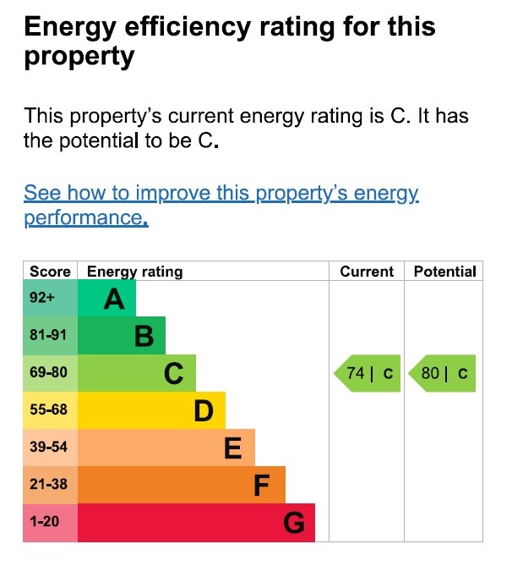The width and height of the screenshot is (512, 566).
Task: Click the green A rating bar
Action: pos(106,299)
